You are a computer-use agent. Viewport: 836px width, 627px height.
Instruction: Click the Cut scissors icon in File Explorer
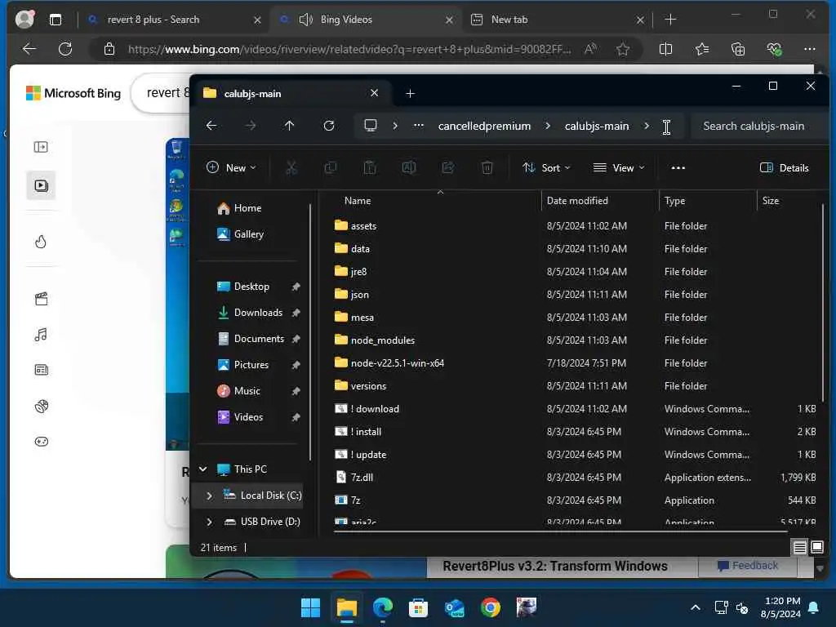pos(291,168)
